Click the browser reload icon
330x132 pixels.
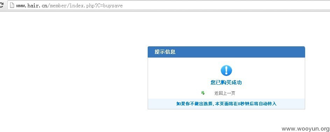1,5
